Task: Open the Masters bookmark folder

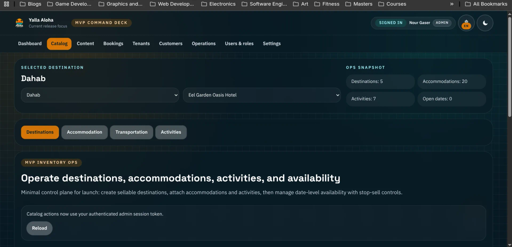Action: point(359,4)
